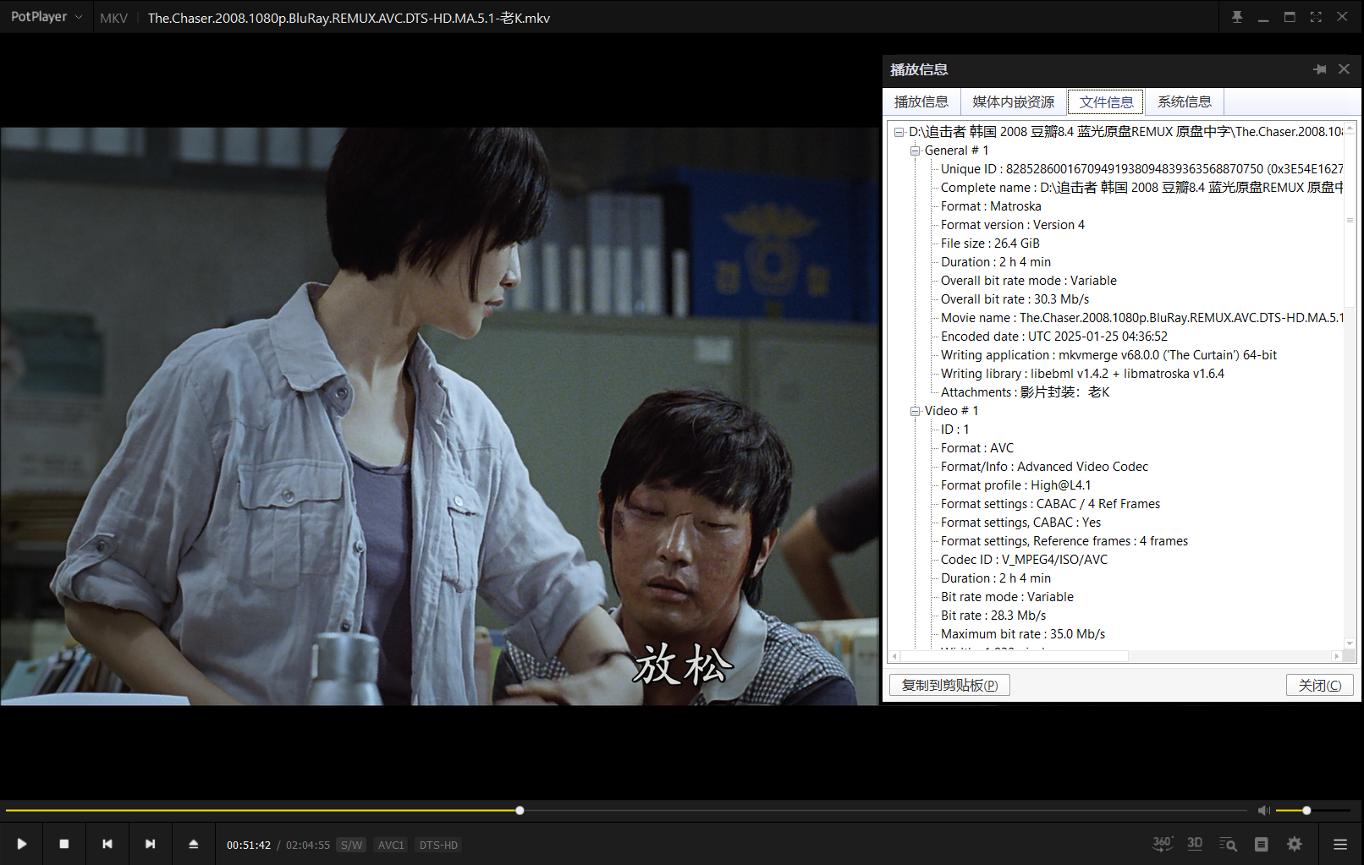
Task: Click the Eject/Open file icon
Action: (x=194, y=844)
